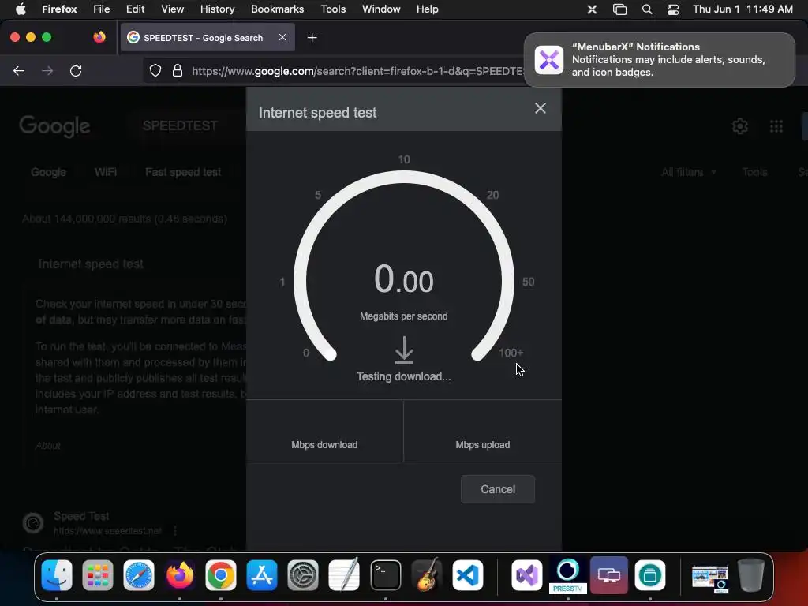The height and width of the screenshot is (606, 808).
Task: Click the Firefox back arrow
Action: pos(19,70)
